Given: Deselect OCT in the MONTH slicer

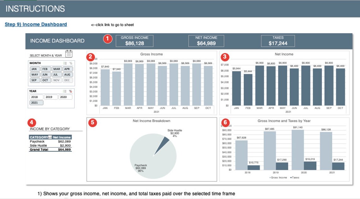Looking at the screenshot, I should click(46, 80).
